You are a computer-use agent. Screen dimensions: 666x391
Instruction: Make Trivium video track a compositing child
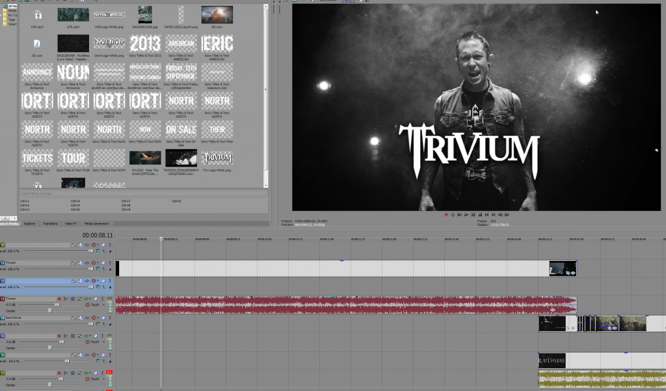pyautogui.click(x=110, y=269)
